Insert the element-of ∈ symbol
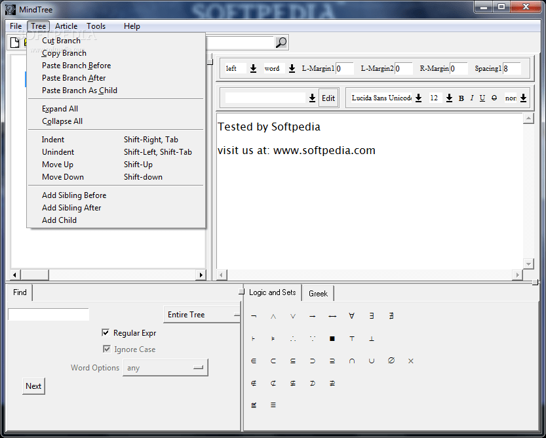This screenshot has width=546, height=438. tap(254, 361)
